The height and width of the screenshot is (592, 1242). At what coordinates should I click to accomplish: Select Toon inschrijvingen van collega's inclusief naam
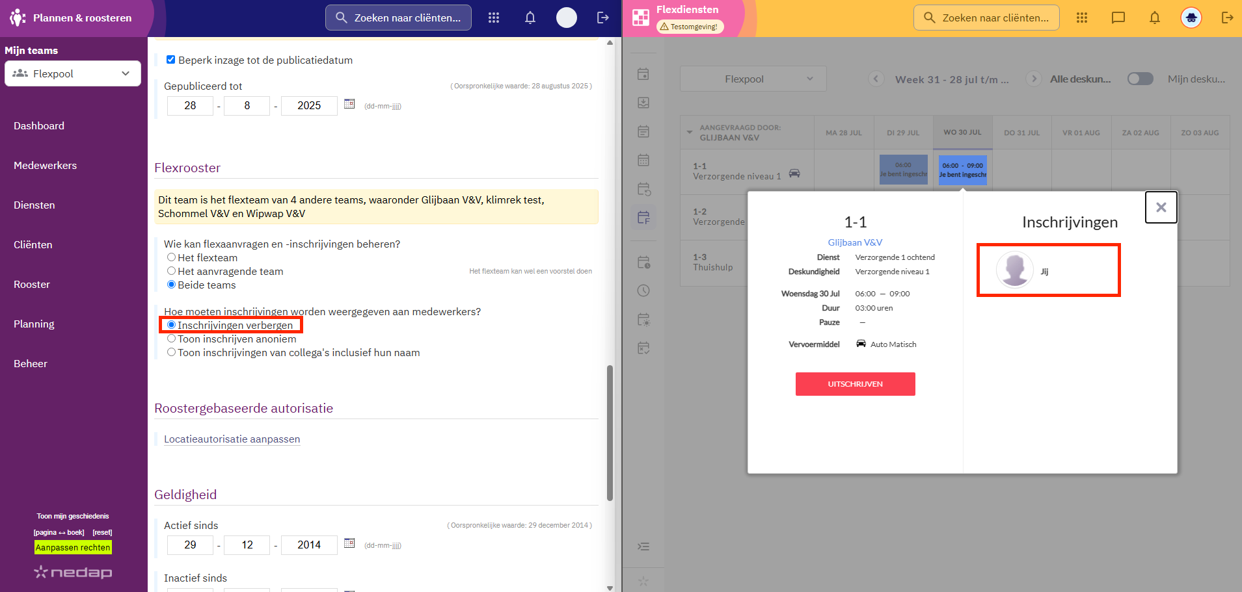[172, 352]
